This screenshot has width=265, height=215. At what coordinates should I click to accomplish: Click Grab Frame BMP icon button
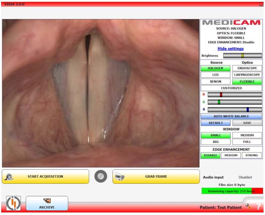click(156, 177)
